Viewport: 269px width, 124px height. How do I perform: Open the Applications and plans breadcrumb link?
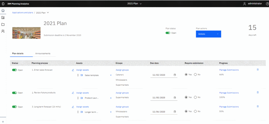coord(23,13)
